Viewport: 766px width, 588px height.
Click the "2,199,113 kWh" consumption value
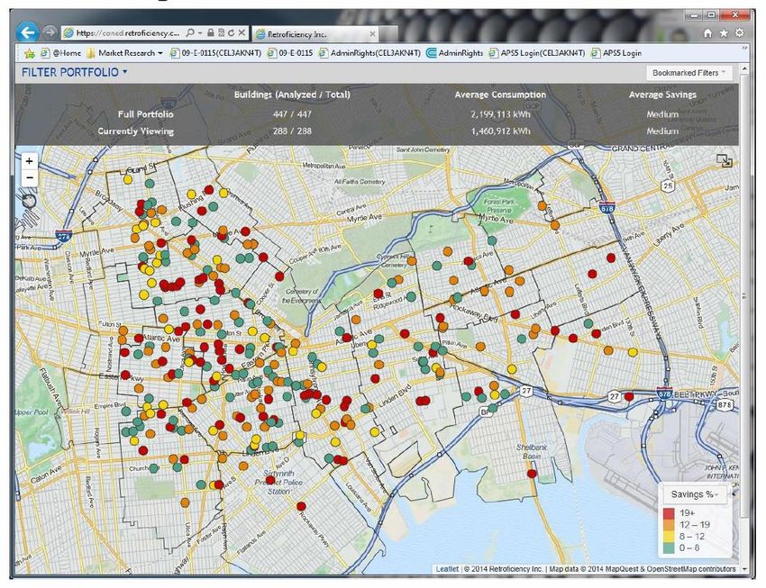tap(501, 114)
